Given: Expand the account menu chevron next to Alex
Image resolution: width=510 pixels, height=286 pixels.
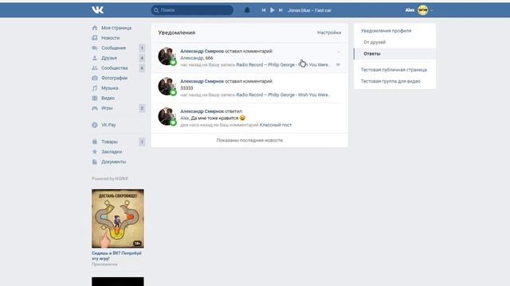Looking at the screenshot, I should click(x=432, y=10).
